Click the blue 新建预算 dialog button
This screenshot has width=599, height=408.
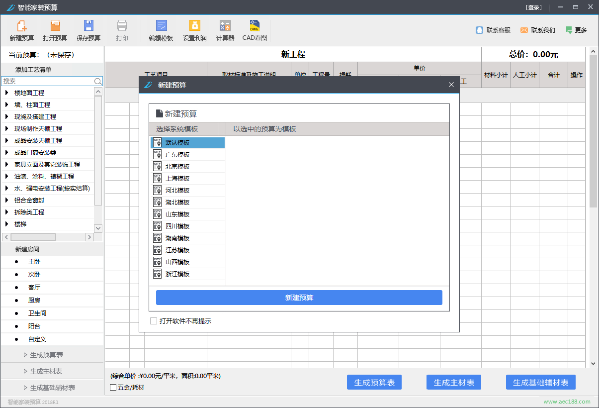tap(299, 298)
